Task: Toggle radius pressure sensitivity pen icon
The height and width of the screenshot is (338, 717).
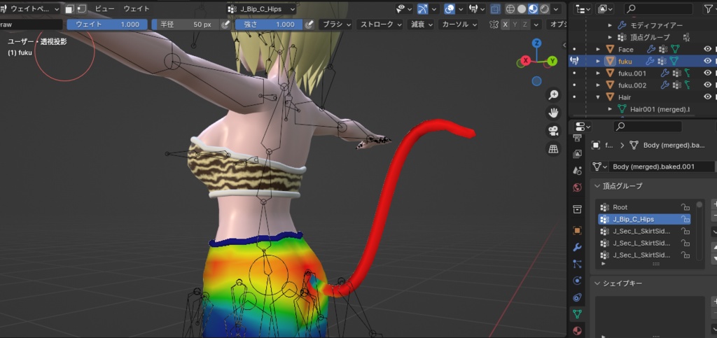Action: pyautogui.click(x=225, y=24)
